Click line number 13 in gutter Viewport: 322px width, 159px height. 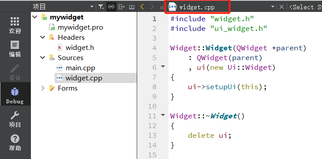[x=152, y=136]
